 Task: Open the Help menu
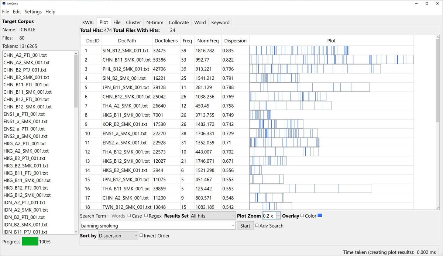[x=50, y=12]
